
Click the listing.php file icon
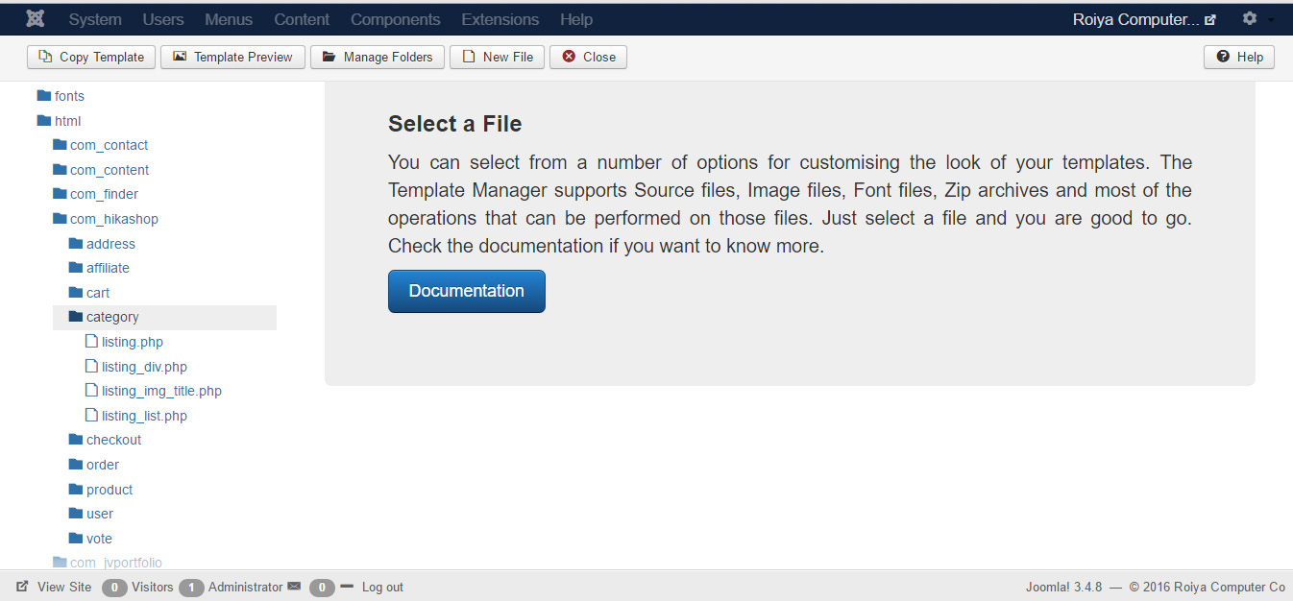(x=91, y=342)
